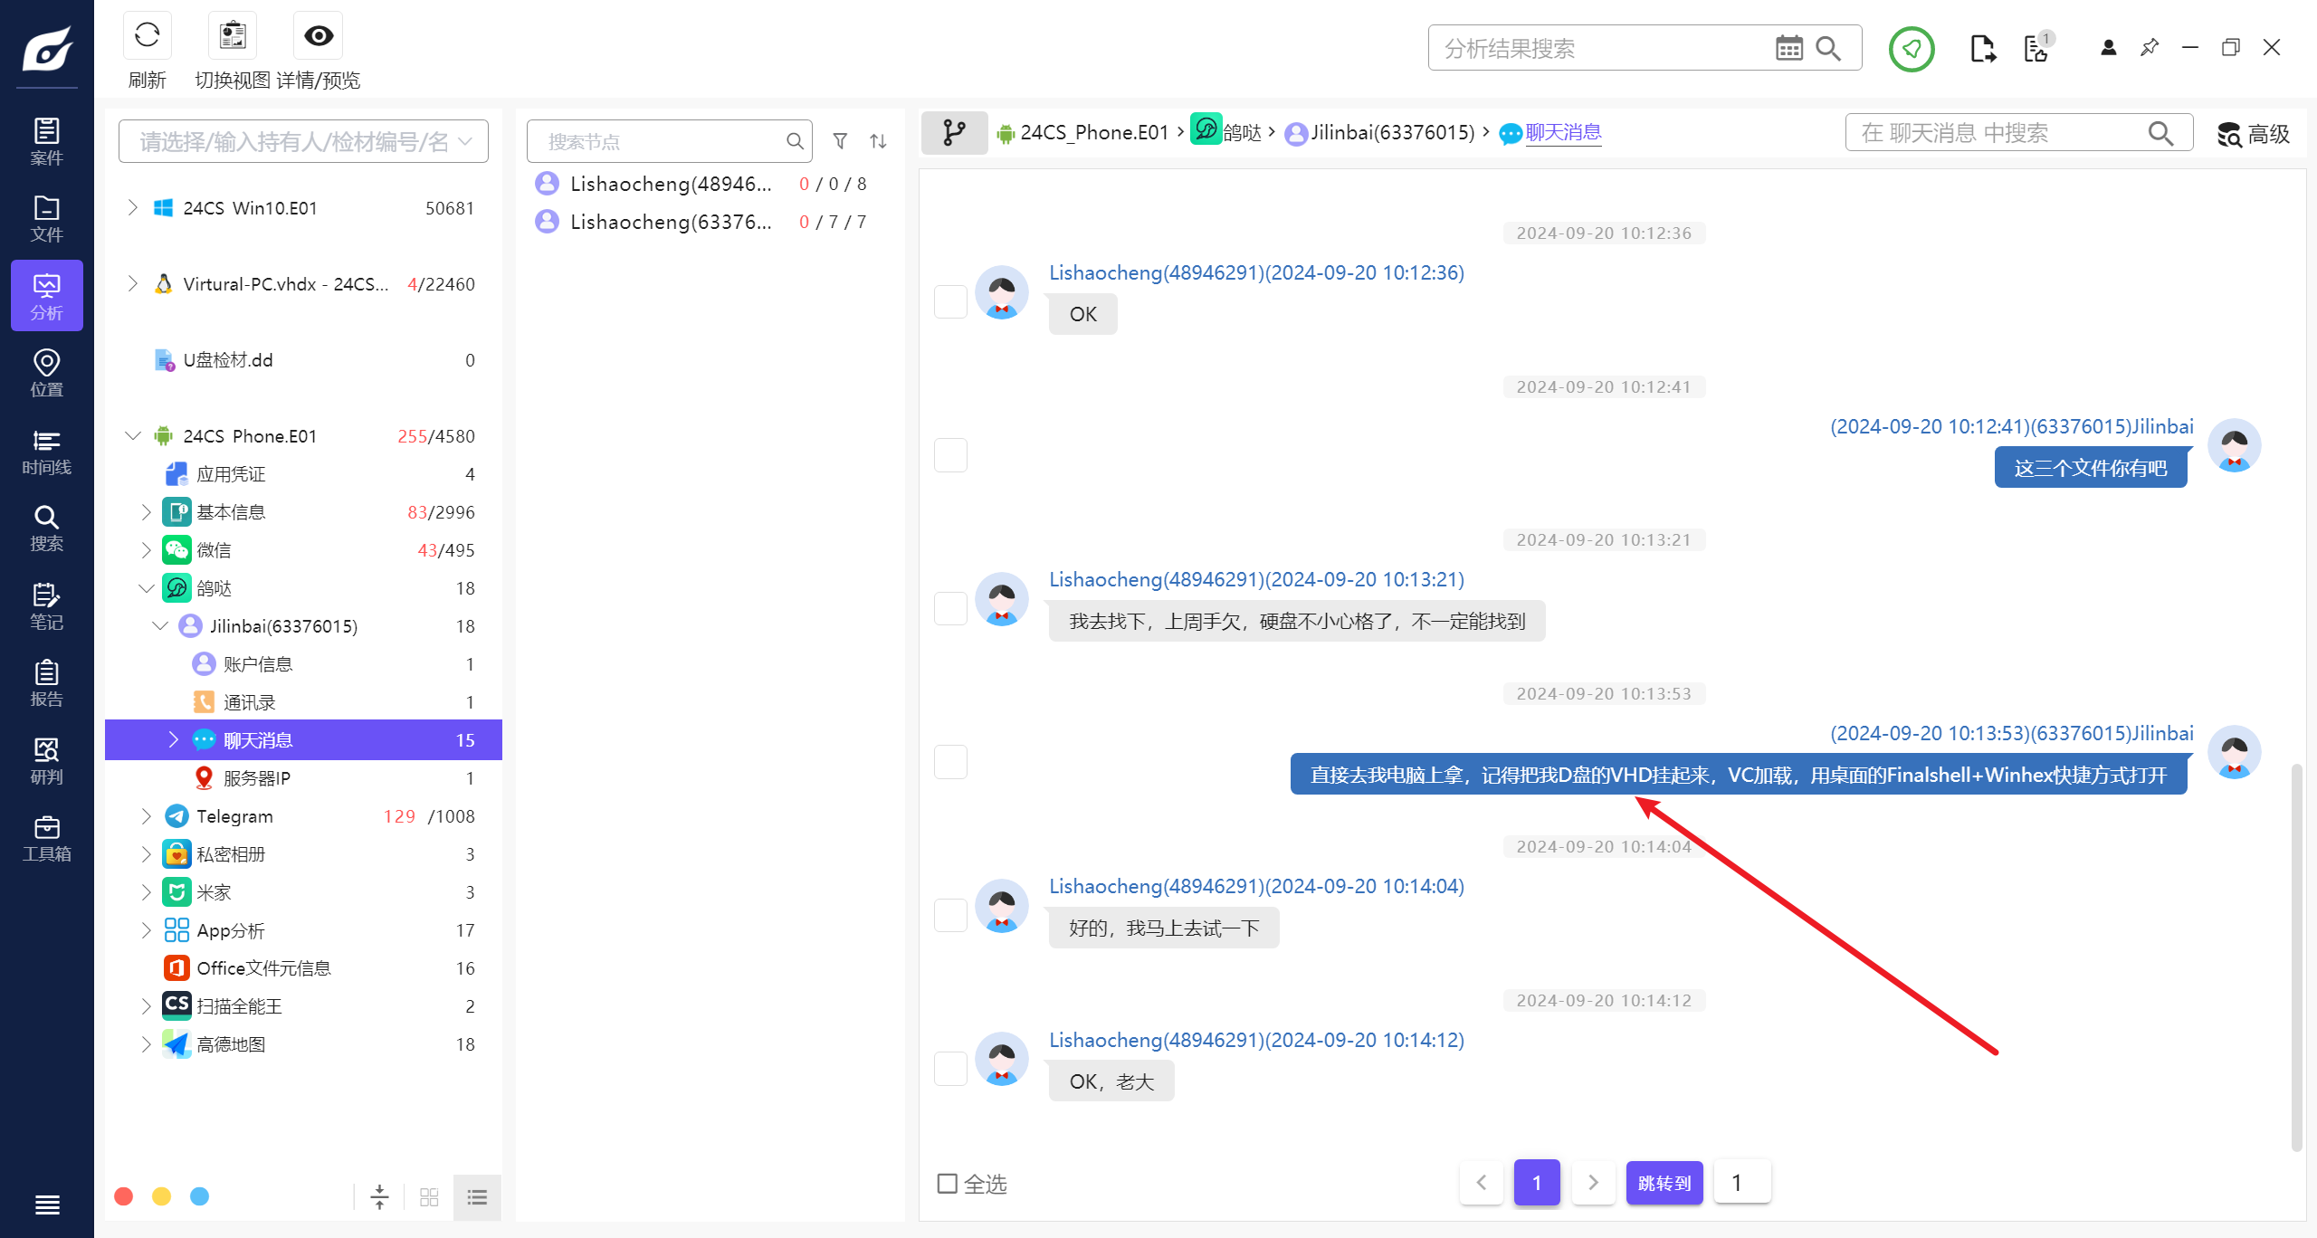Select the Telegram tree item
The height and width of the screenshot is (1238, 2317).
click(234, 816)
